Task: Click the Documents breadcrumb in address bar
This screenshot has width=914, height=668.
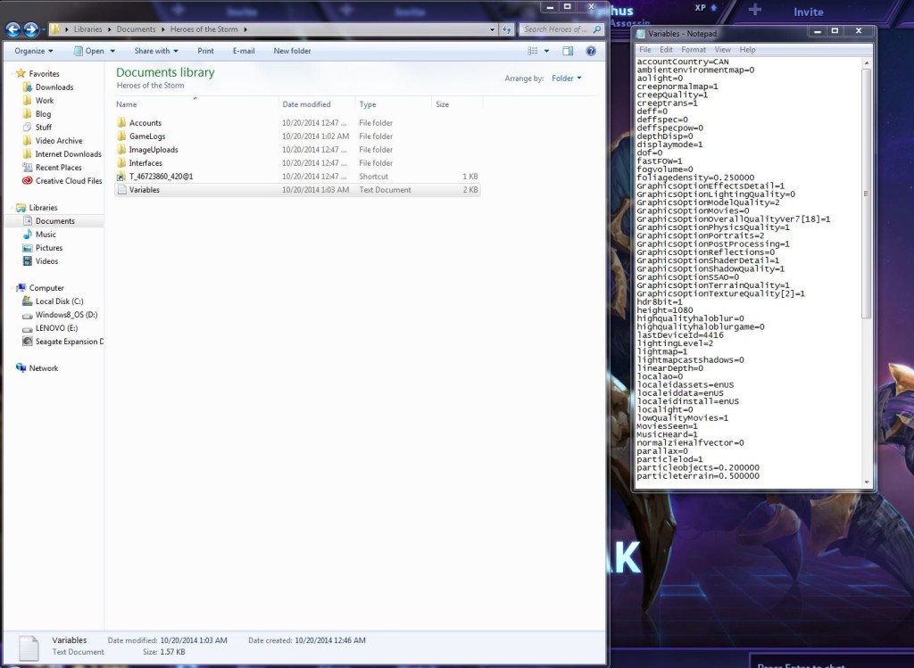Action: pos(136,29)
